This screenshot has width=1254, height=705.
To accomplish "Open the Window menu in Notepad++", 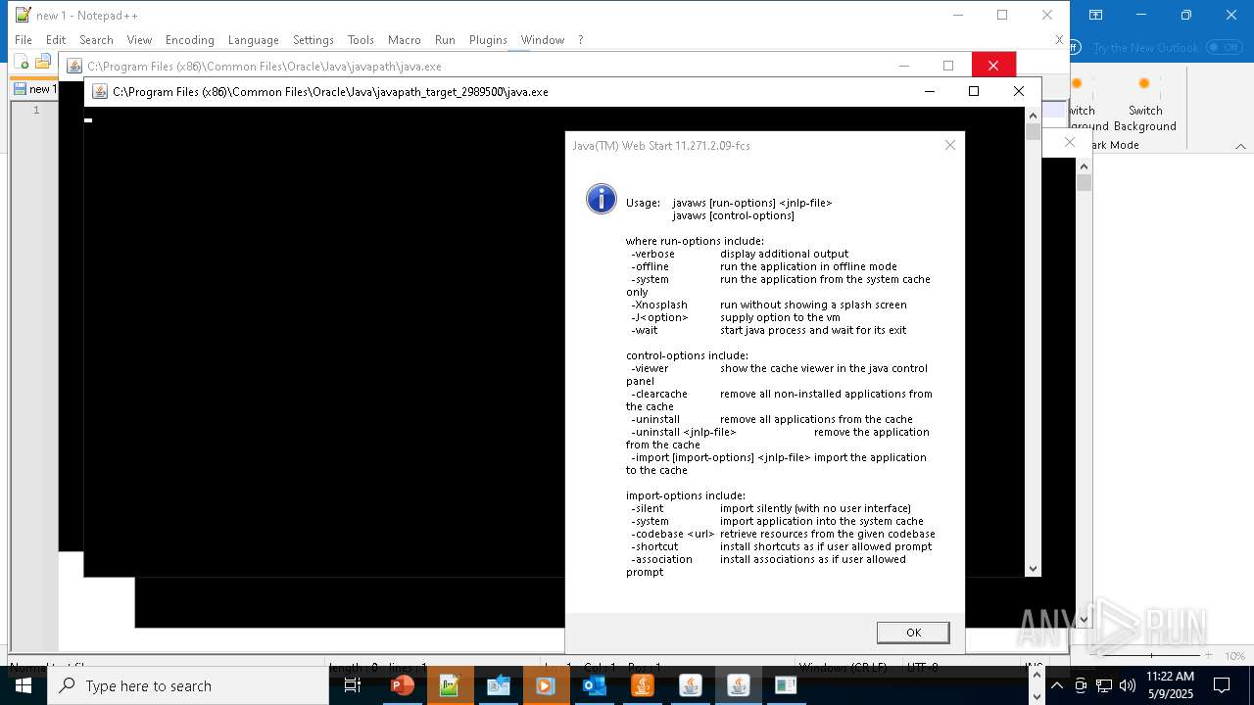I will [542, 40].
